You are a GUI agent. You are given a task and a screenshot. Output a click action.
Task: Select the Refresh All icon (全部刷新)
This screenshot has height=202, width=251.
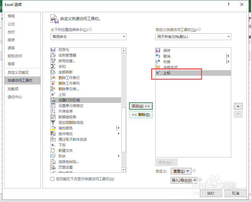pyautogui.click(x=53, y=72)
